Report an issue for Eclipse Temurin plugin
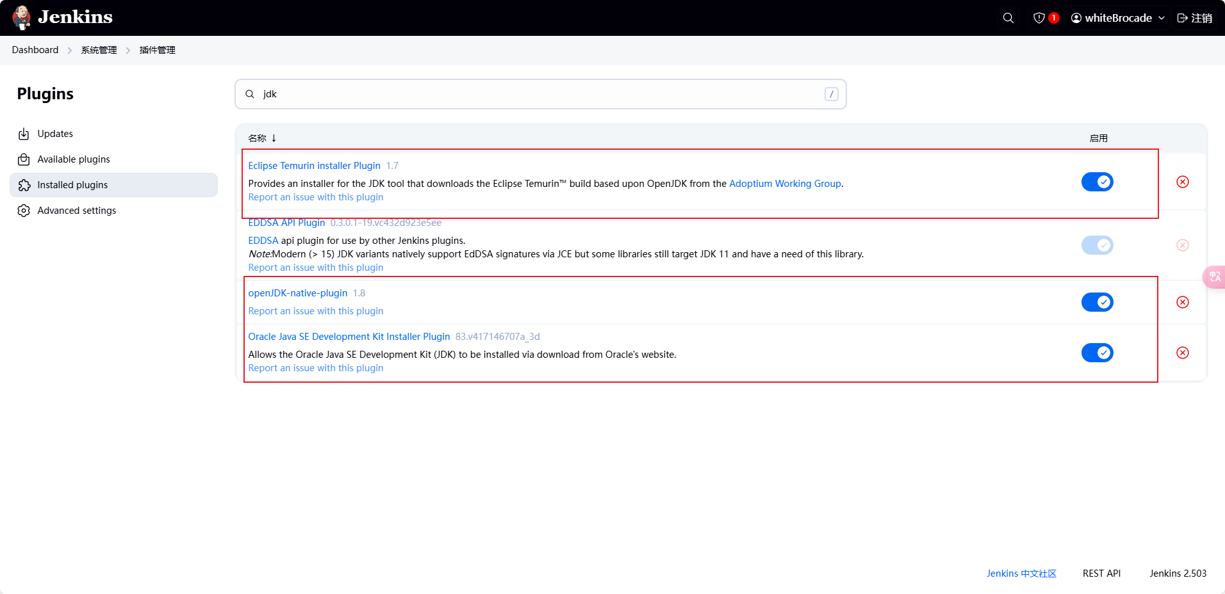 316,197
